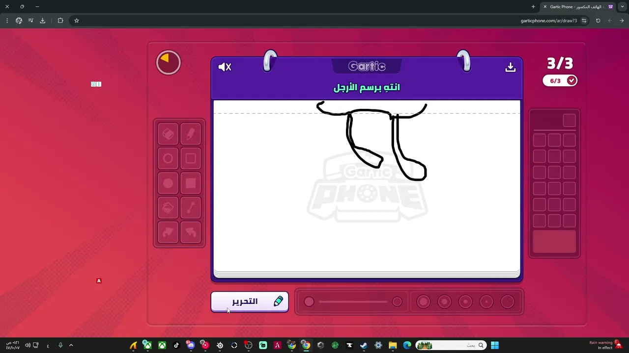Open Microsoft Edge from the taskbar
The image size is (629, 353).
click(x=407, y=345)
